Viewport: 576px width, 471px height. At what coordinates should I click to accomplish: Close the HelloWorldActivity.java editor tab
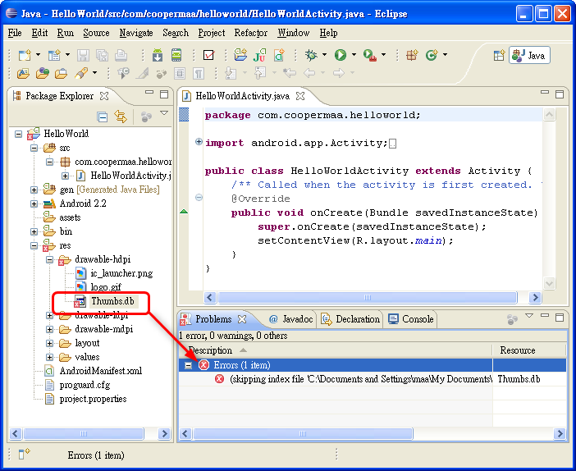click(x=300, y=96)
